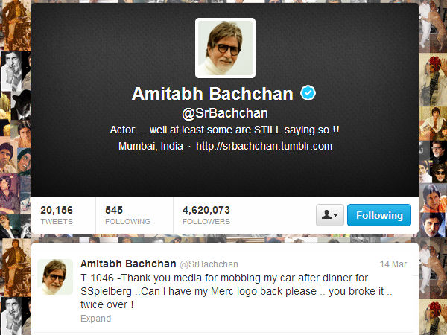Open the srbachchan.tumblr.com link

point(264,146)
